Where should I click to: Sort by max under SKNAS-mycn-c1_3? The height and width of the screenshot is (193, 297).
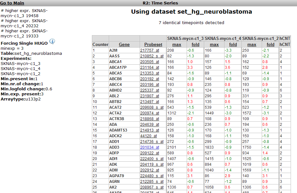[176, 44]
